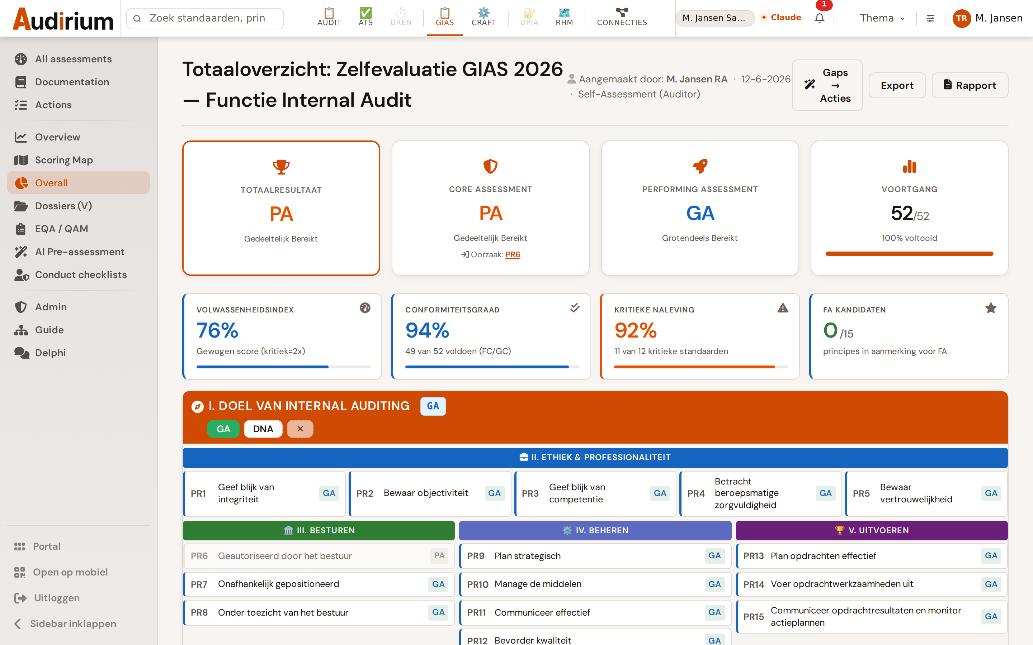The width and height of the screenshot is (1033, 645).
Task: Click the IV. Beheren domain header
Action: 595,530
